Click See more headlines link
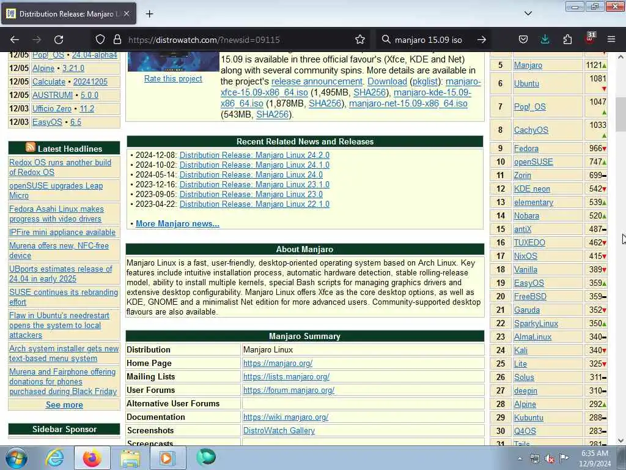The height and width of the screenshot is (470, 626). (64, 405)
